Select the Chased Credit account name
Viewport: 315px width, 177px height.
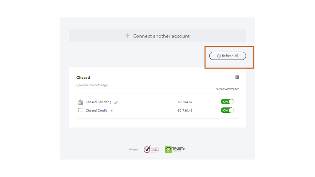[96, 111]
